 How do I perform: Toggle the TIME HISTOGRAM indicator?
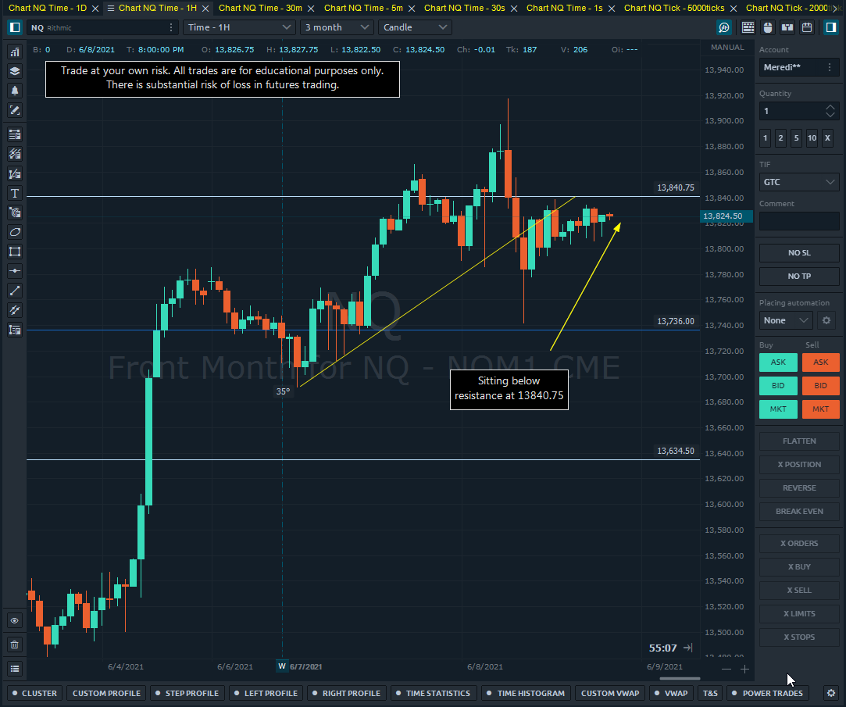pos(526,693)
